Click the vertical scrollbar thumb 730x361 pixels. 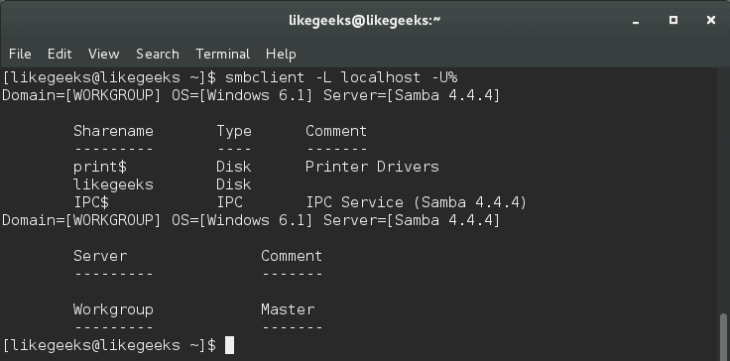pyautogui.click(x=723, y=335)
